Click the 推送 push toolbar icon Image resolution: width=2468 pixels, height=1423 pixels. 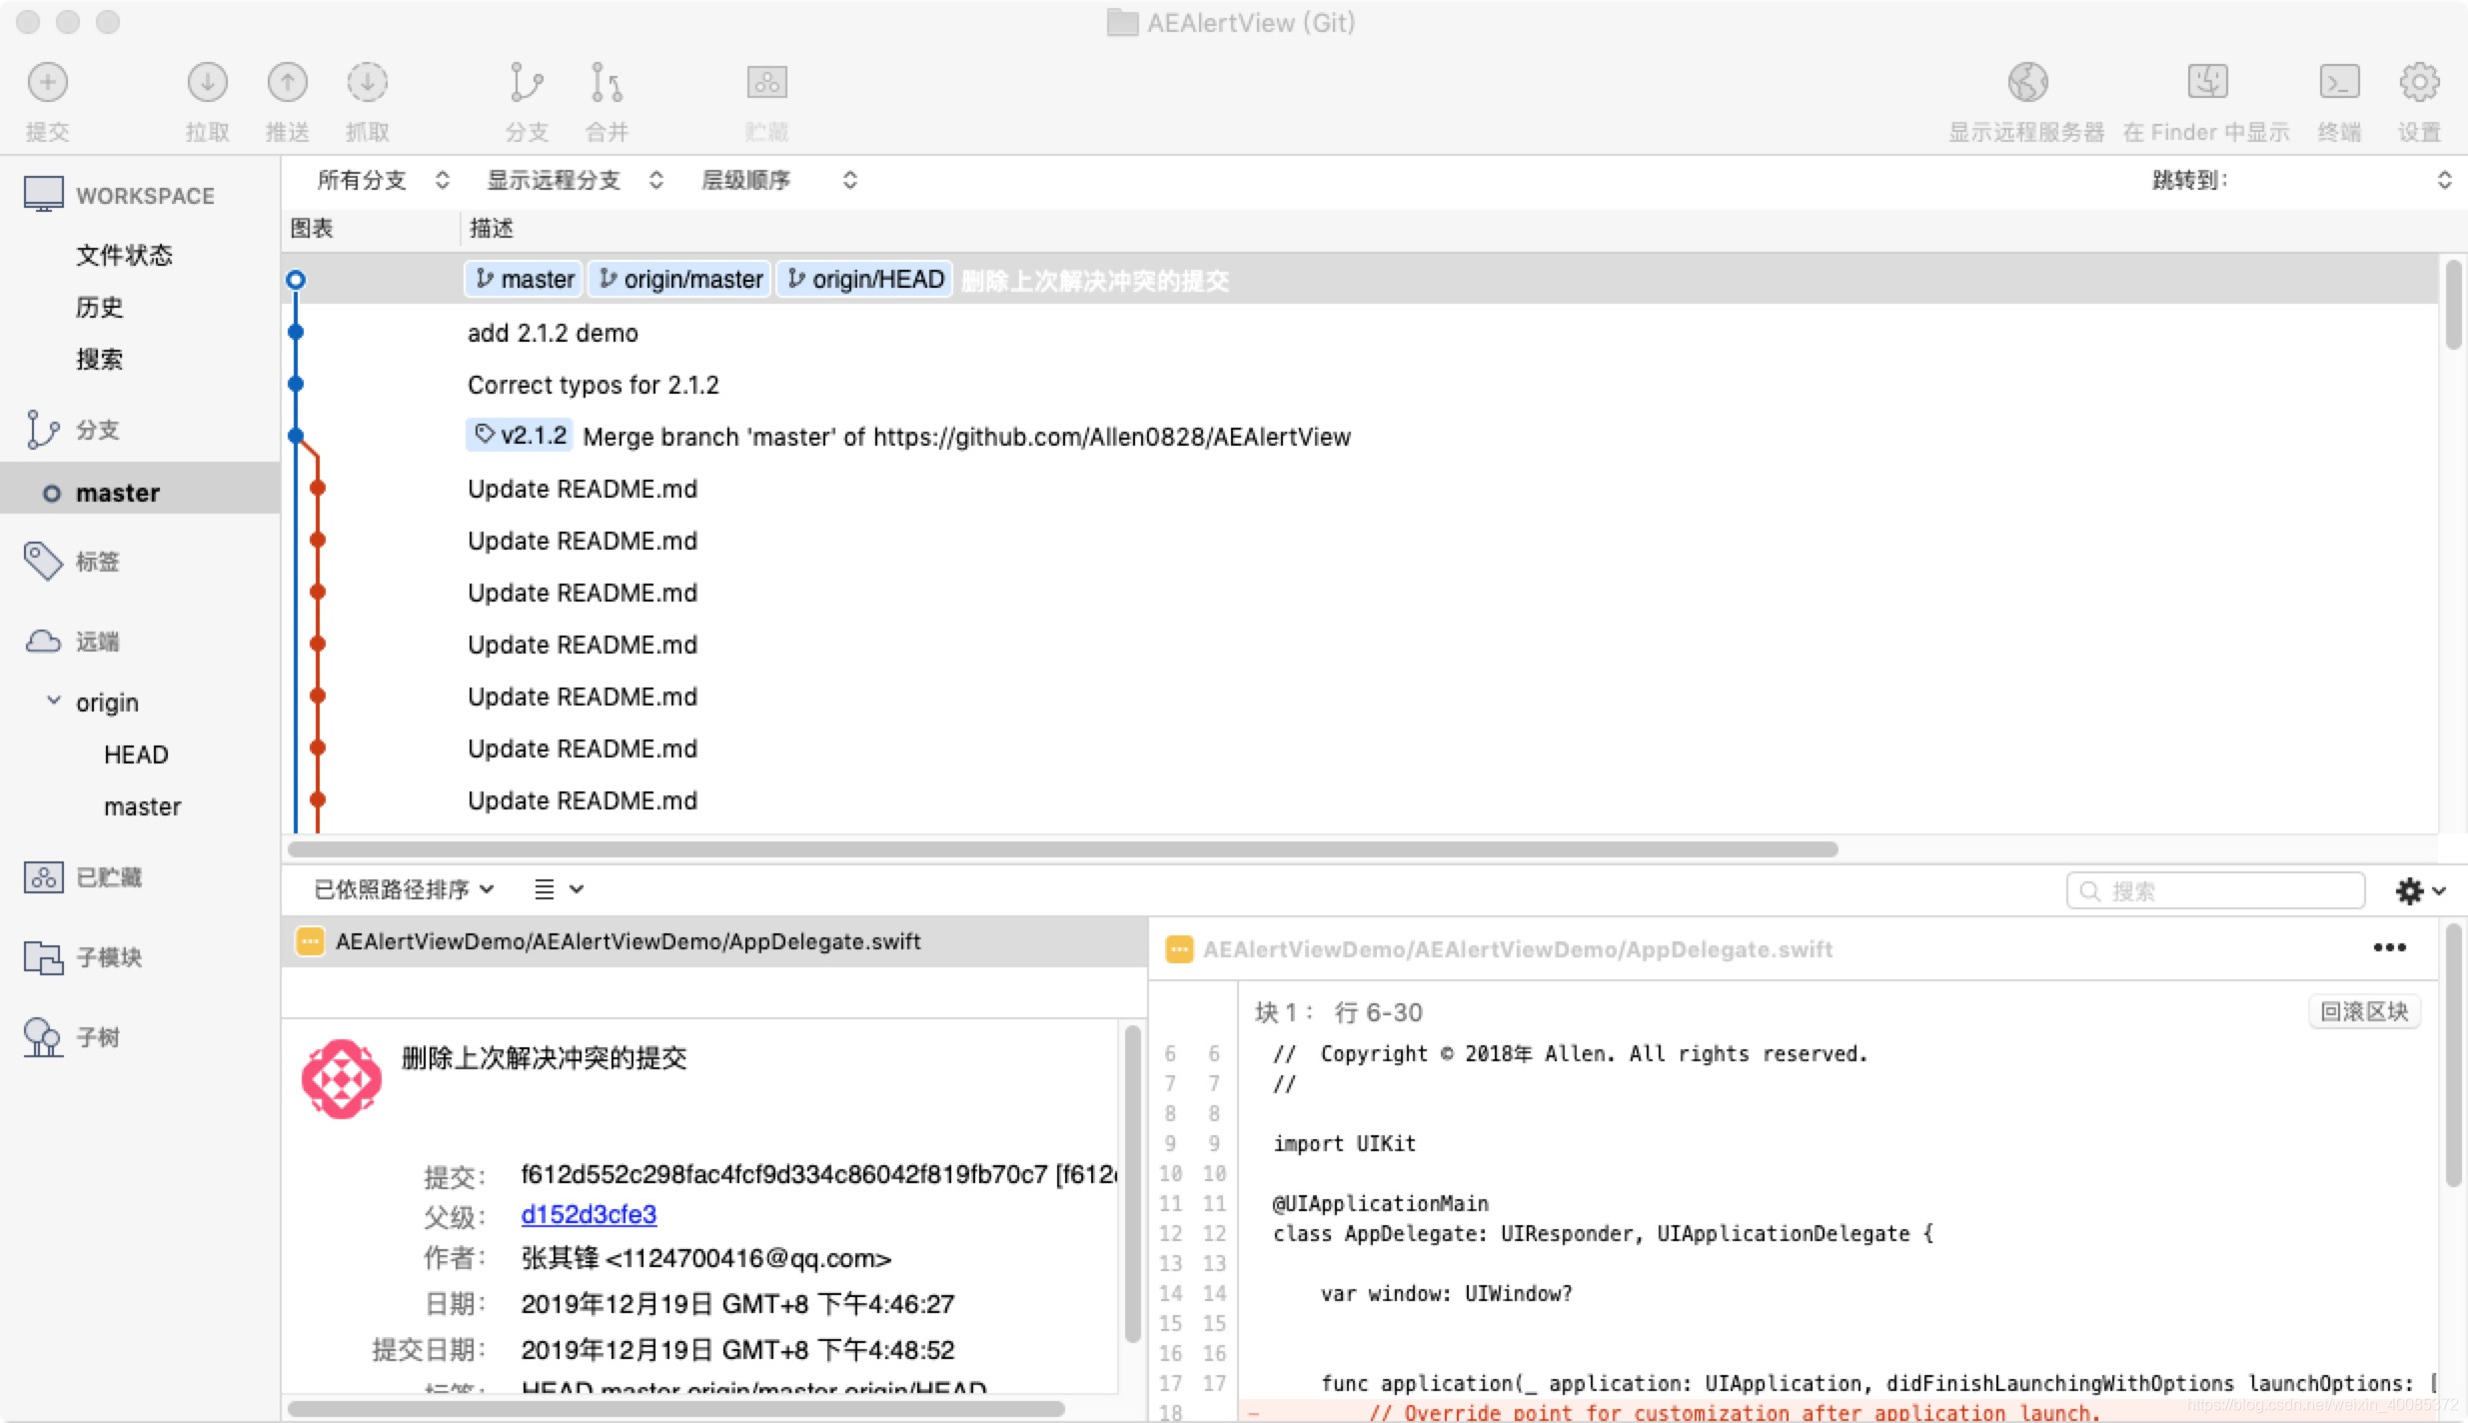287,83
